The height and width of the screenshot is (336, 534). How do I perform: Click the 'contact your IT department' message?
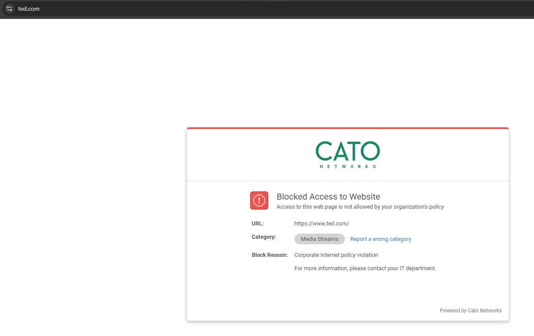coord(365,268)
